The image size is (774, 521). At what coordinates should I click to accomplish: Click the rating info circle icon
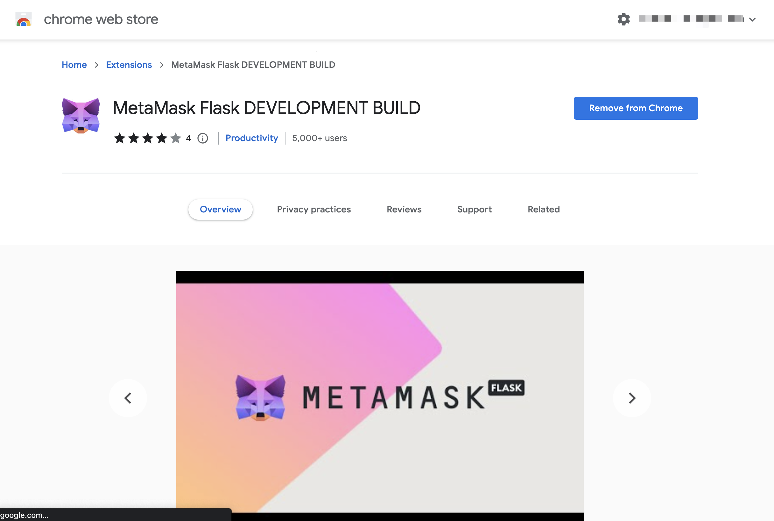click(x=202, y=138)
